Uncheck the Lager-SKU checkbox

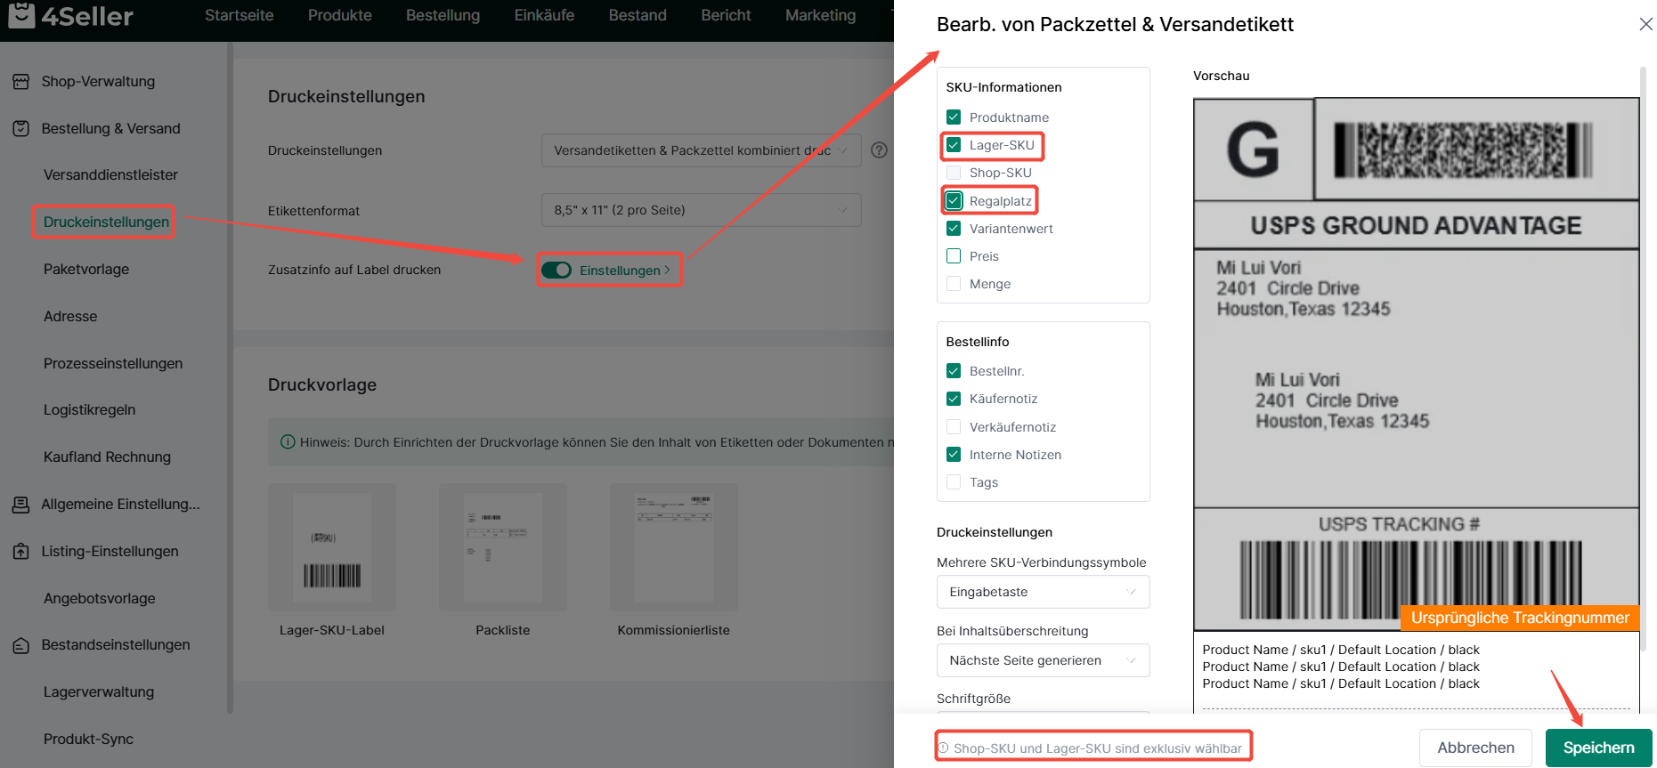954,145
